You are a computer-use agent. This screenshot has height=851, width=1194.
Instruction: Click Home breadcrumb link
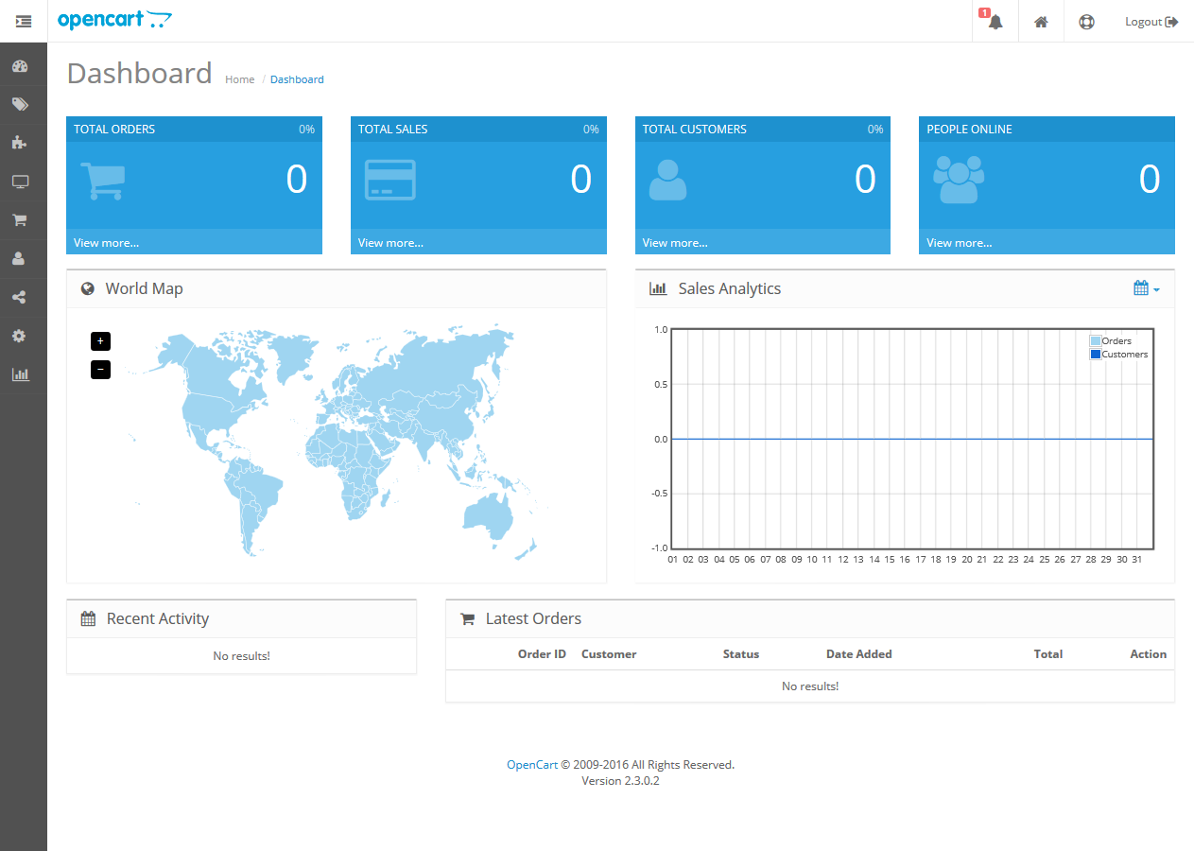(x=239, y=79)
